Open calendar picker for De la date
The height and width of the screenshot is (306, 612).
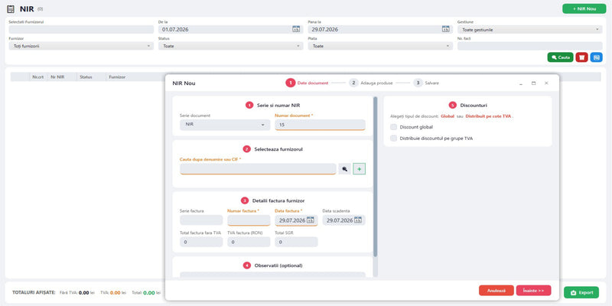296,29
